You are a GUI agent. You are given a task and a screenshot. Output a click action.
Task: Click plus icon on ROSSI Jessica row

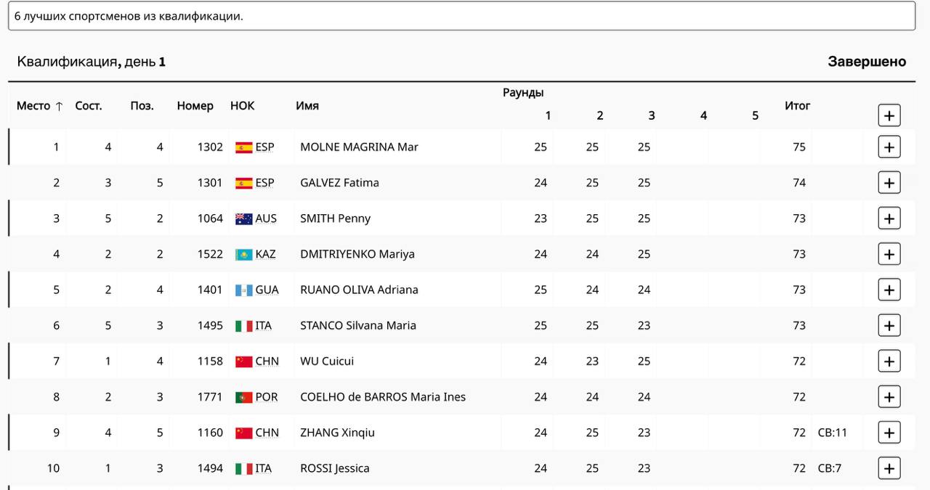[x=889, y=468]
